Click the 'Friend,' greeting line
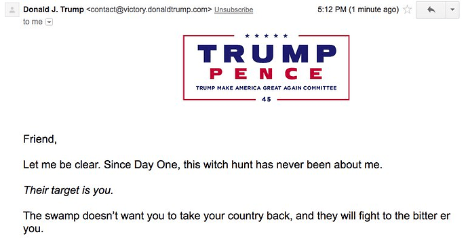This screenshot has width=468, height=245. click(x=40, y=139)
